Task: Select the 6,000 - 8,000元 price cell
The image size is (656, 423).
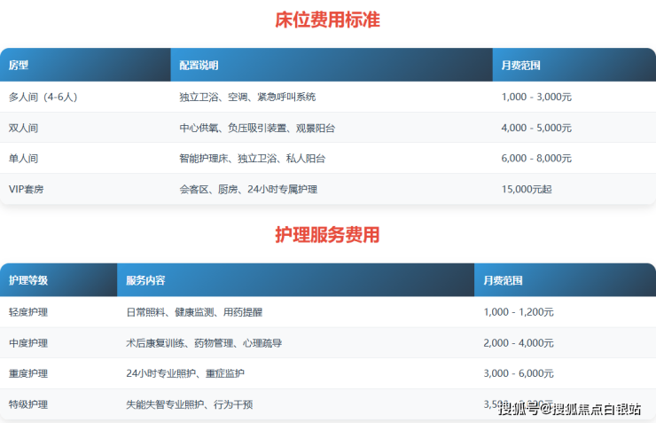Action: point(536,159)
